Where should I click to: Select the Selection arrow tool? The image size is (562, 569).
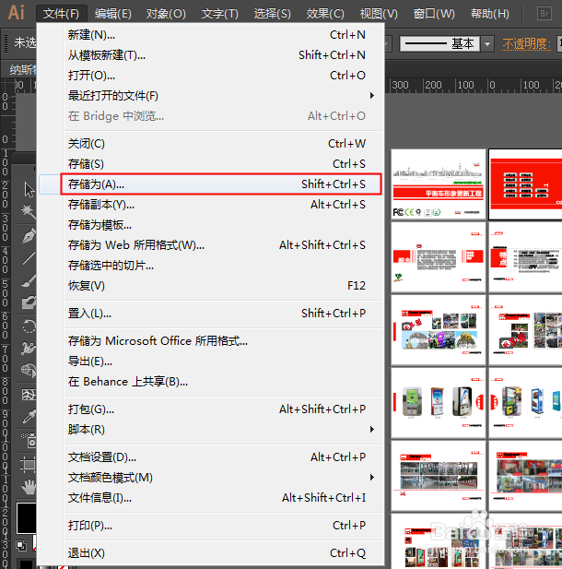click(x=29, y=189)
